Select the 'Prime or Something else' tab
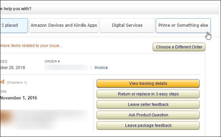221x137 pixels. tap(183, 25)
